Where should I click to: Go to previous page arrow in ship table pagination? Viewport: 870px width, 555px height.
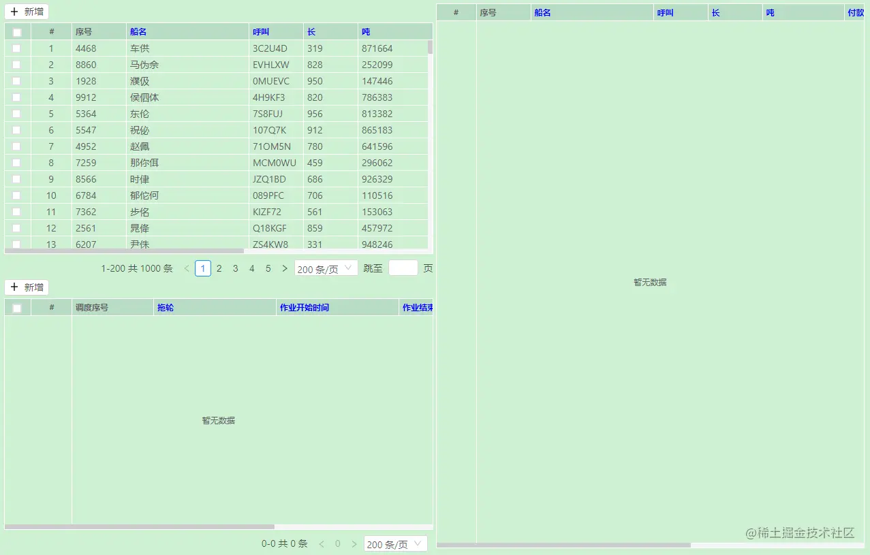click(187, 268)
